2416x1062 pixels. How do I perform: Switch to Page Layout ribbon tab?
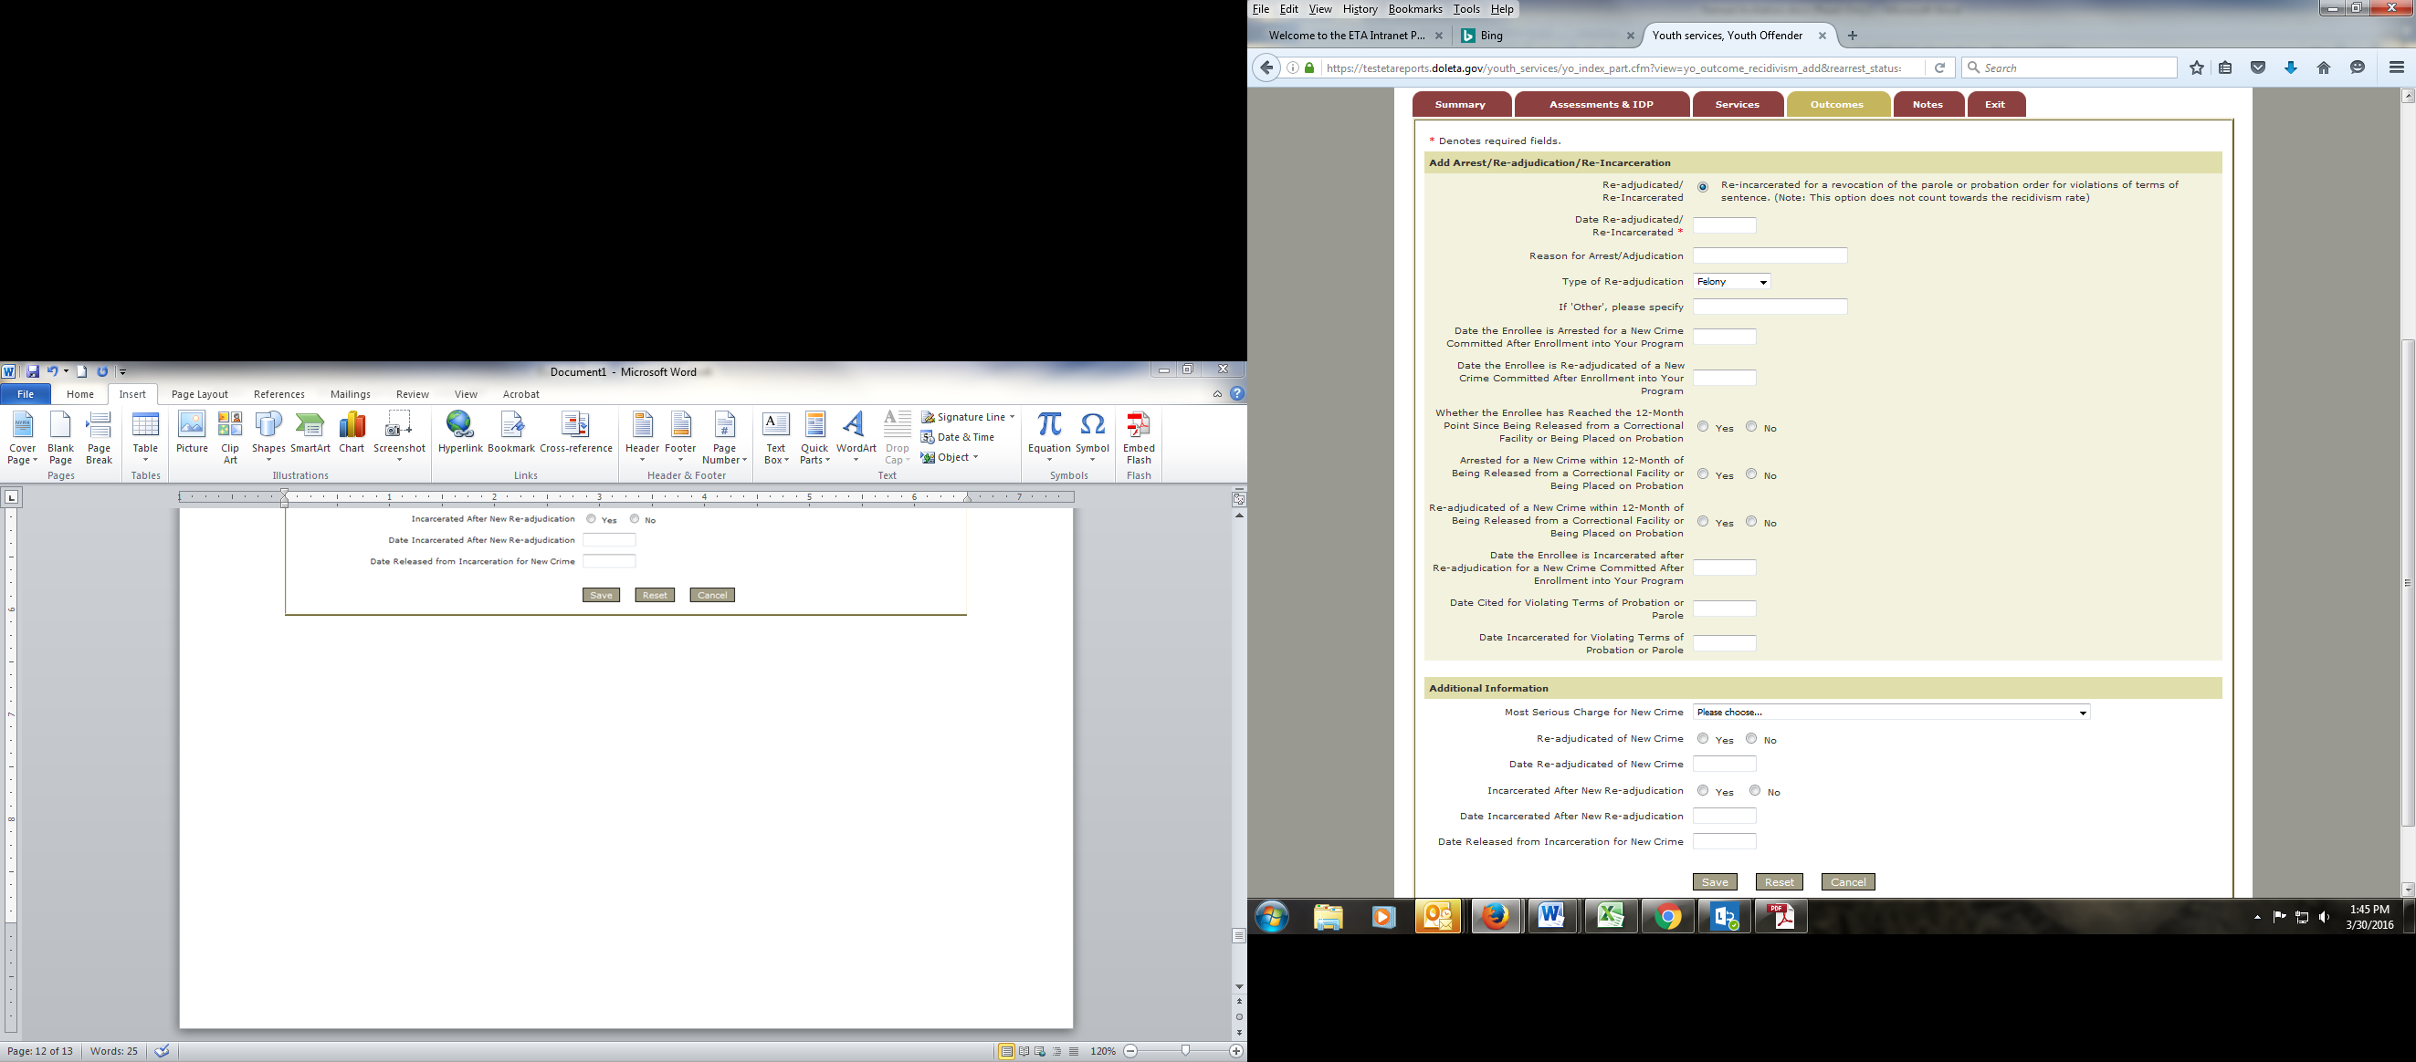click(200, 395)
